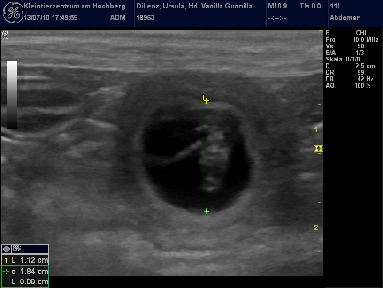Click the D 2.5 cm depth parameter
This screenshot has height=288, width=383.
pos(348,66)
